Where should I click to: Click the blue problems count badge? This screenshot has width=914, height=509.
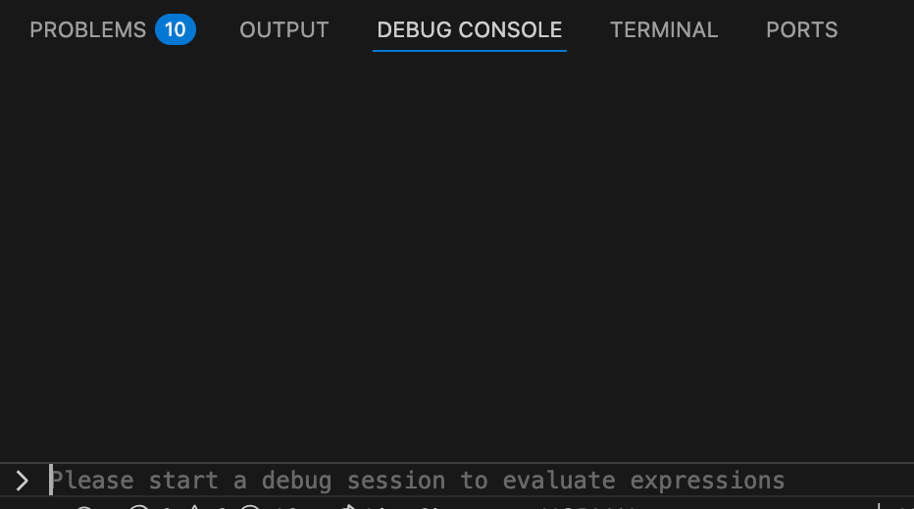coord(175,29)
